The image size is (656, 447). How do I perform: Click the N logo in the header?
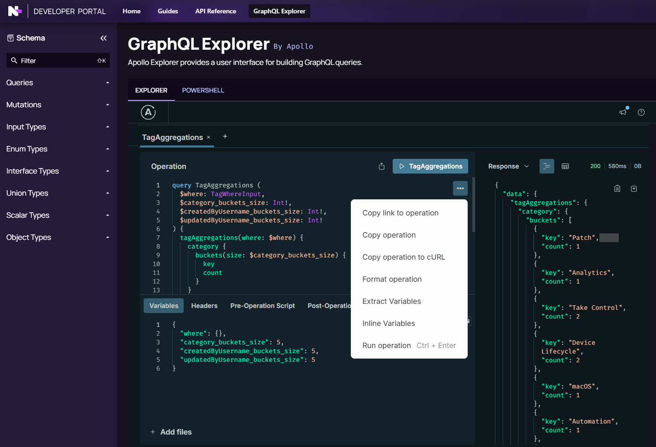tap(15, 11)
